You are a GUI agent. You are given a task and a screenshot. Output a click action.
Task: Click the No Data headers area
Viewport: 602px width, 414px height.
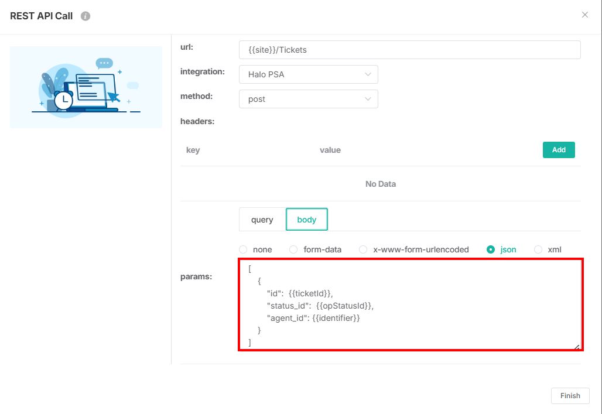[381, 183]
